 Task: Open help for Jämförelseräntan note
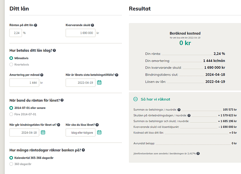(198, 153)
